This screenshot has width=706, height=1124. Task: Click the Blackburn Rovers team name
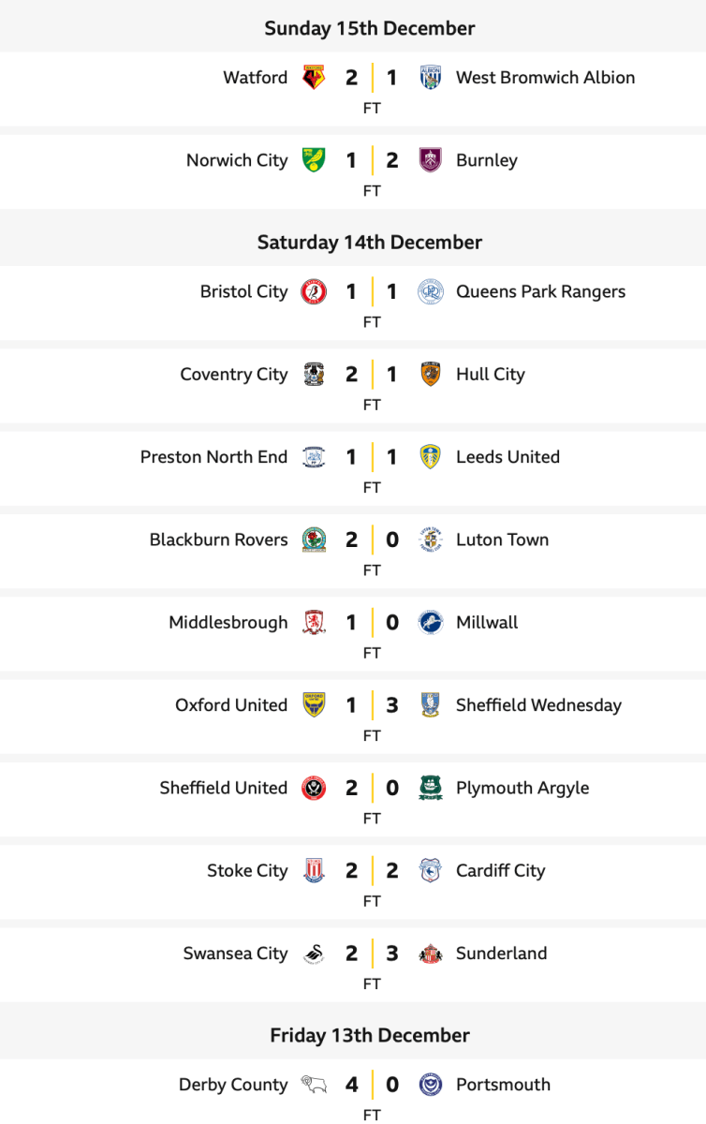pos(218,540)
